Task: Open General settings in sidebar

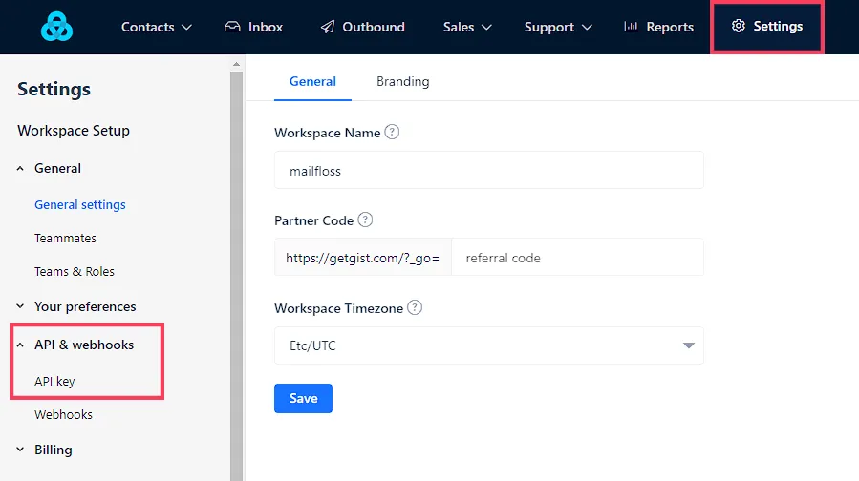Action: click(x=80, y=204)
